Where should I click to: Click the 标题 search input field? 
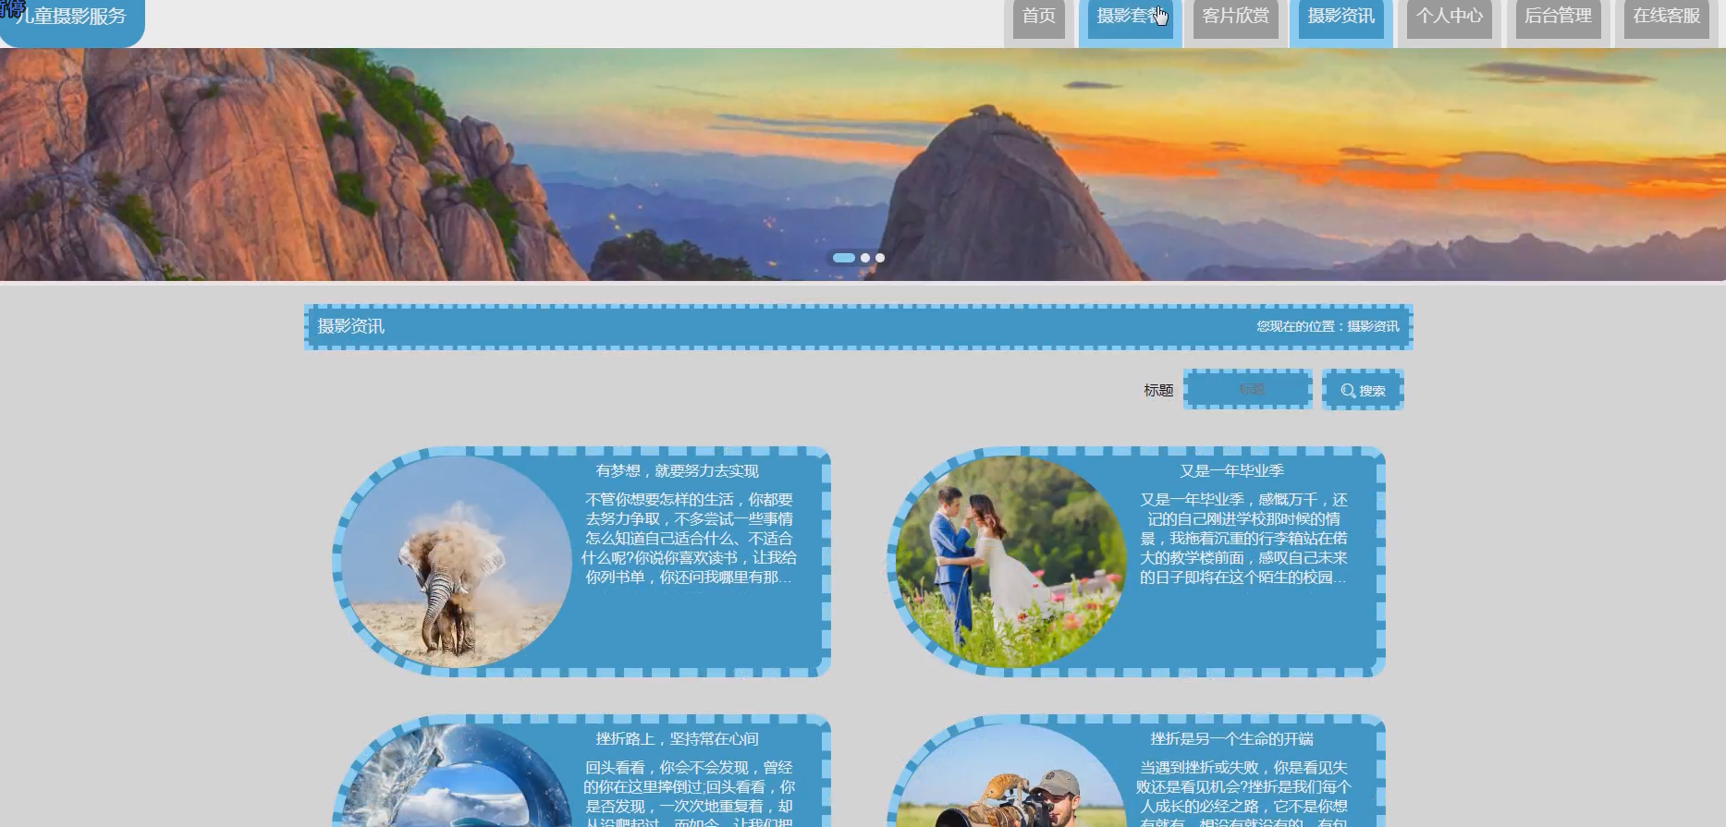pos(1248,389)
